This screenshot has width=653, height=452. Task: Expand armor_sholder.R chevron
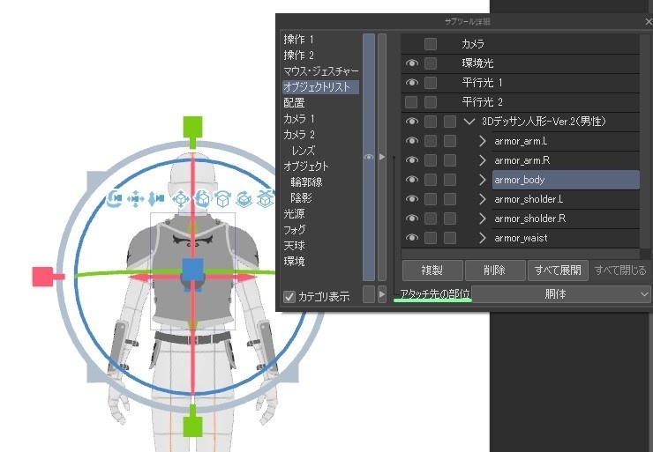[x=483, y=219]
